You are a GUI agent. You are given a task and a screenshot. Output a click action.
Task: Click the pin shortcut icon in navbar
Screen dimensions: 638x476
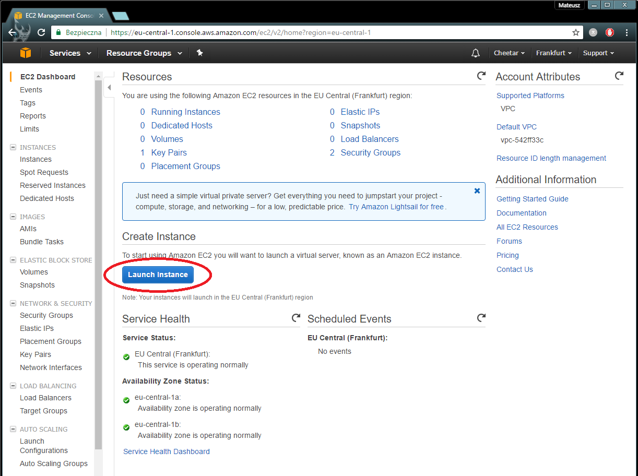pos(199,53)
